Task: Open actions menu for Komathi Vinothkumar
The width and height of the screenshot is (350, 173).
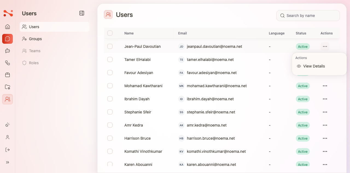Action: pyautogui.click(x=325, y=151)
